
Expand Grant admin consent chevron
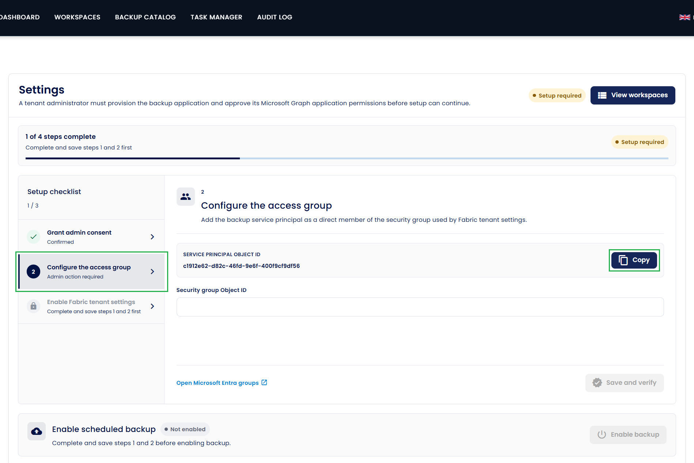tap(152, 237)
